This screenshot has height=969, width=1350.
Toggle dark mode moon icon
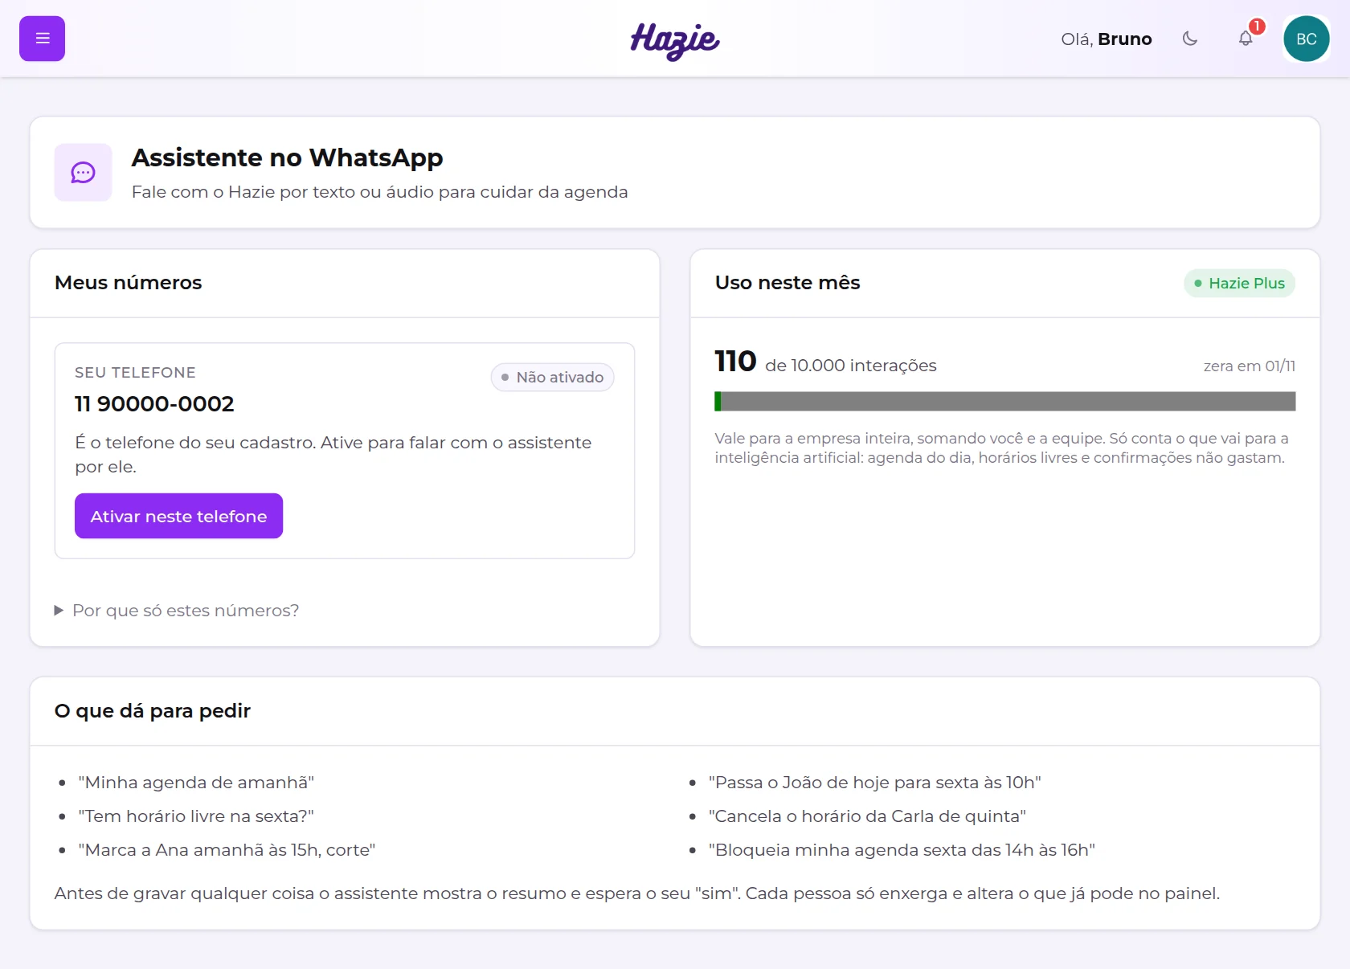(1190, 39)
